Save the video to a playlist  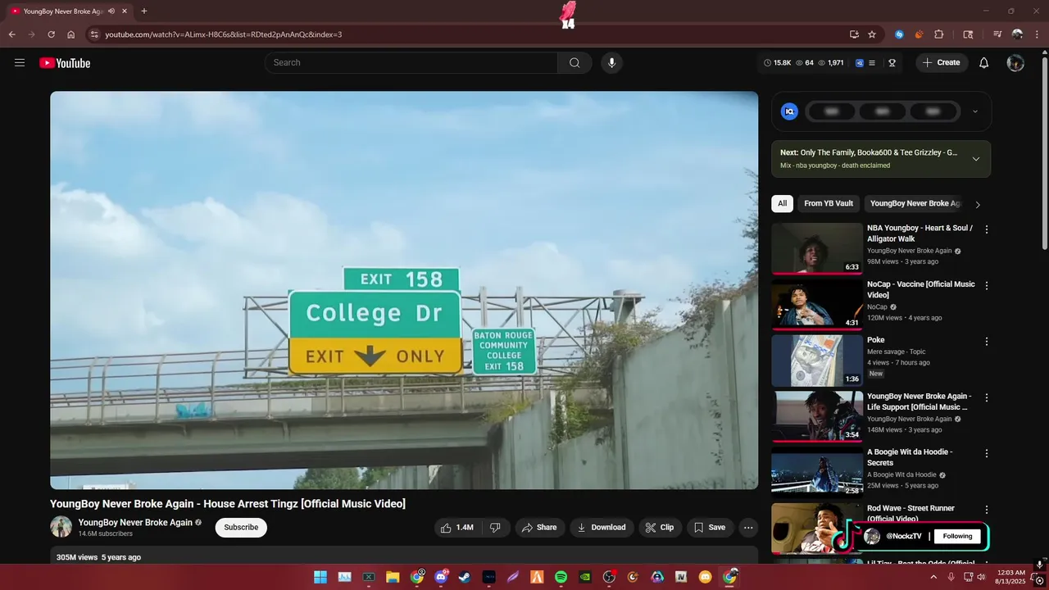pos(710,528)
